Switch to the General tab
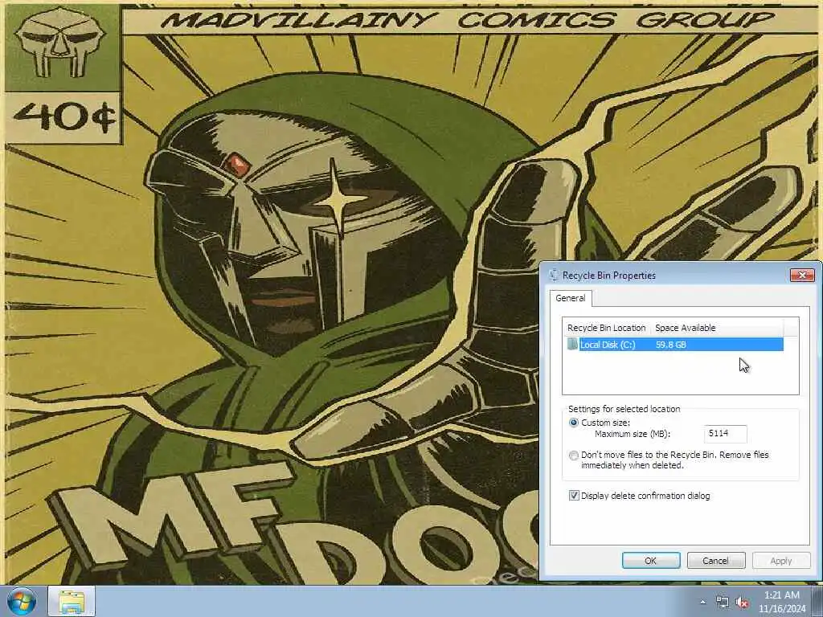This screenshot has height=617, width=823. [571, 298]
